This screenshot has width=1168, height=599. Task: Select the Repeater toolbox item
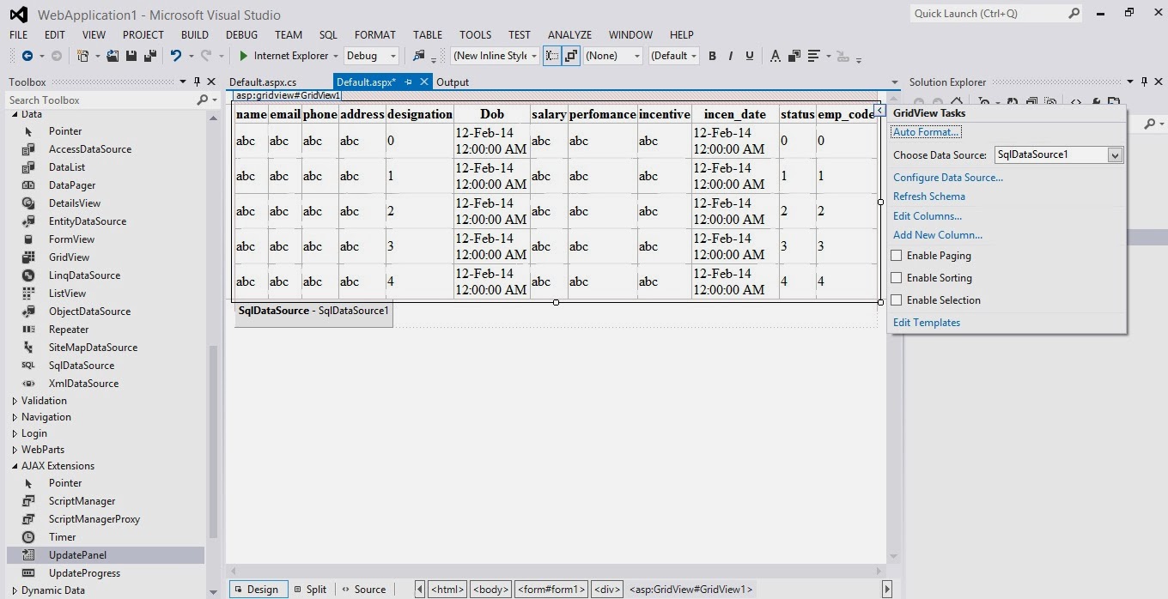(x=69, y=330)
